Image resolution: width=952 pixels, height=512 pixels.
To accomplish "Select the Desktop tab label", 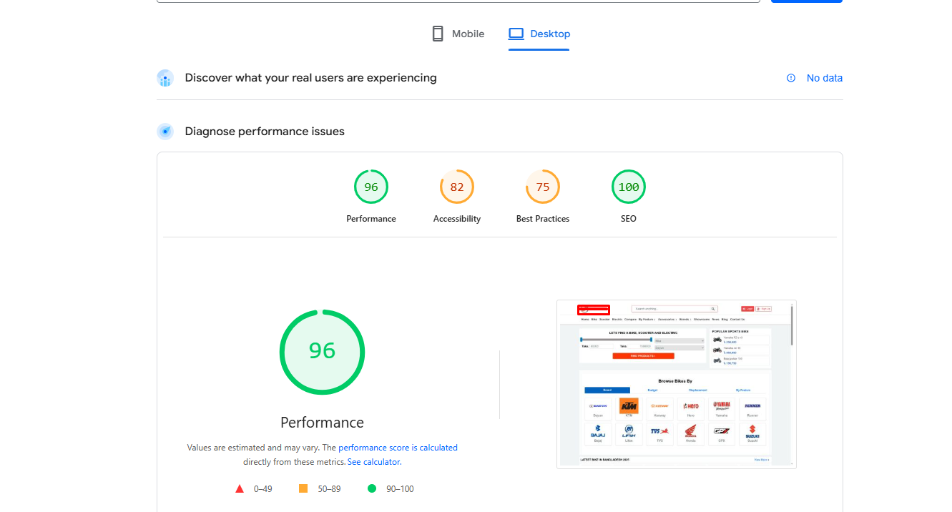I will [x=550, y=34].
